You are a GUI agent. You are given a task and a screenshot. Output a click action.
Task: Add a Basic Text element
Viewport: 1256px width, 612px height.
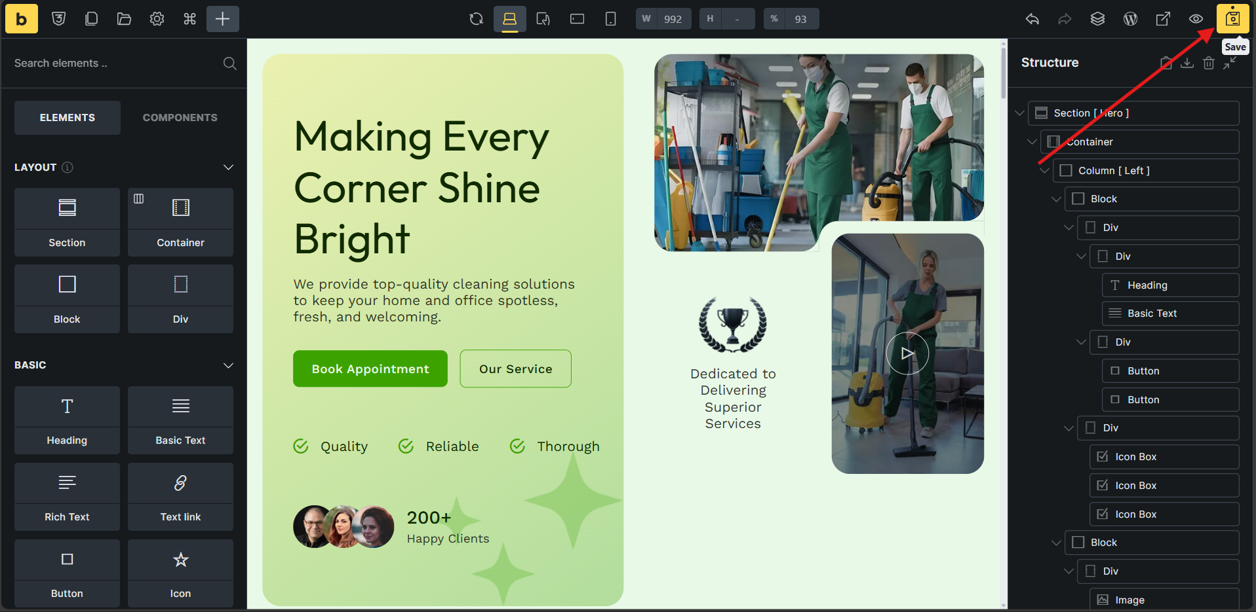coord(180,420)
